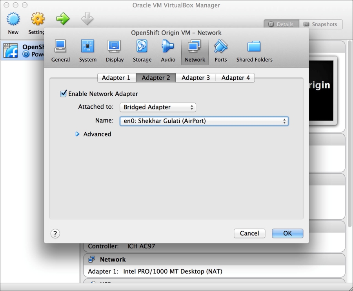This screenshot has width=353, height=291.
Task: Switch to the Snapshots view button
Action: (x=320, y=24)
